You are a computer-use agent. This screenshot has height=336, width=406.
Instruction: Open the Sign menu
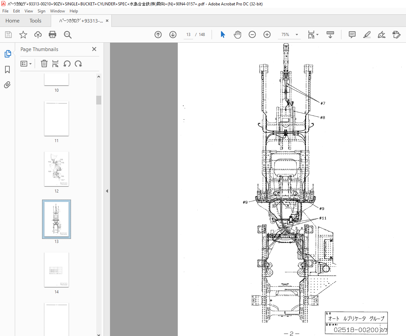[x=41, y=11]
